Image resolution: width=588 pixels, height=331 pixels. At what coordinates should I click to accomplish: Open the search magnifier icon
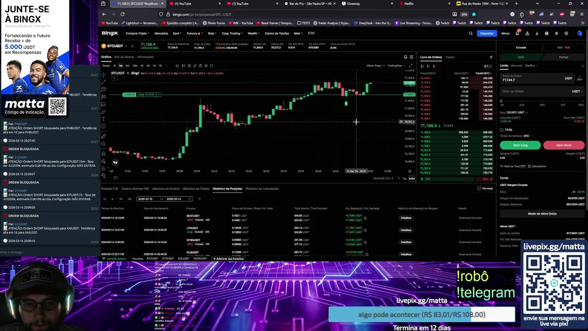pyautogui.click(x=470, y=33)
